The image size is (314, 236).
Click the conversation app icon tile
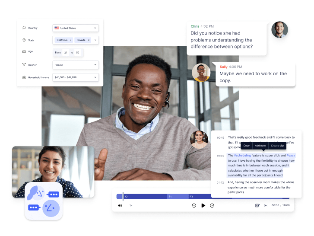point(44,201)
